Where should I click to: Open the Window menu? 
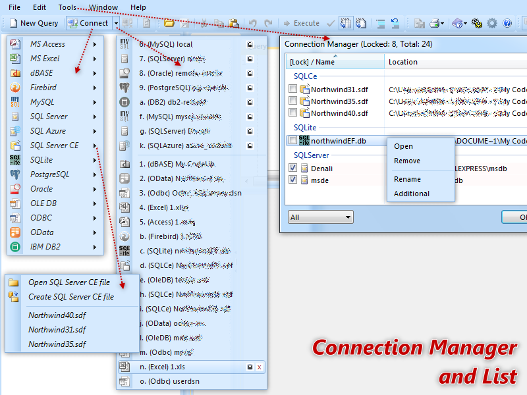103,7
